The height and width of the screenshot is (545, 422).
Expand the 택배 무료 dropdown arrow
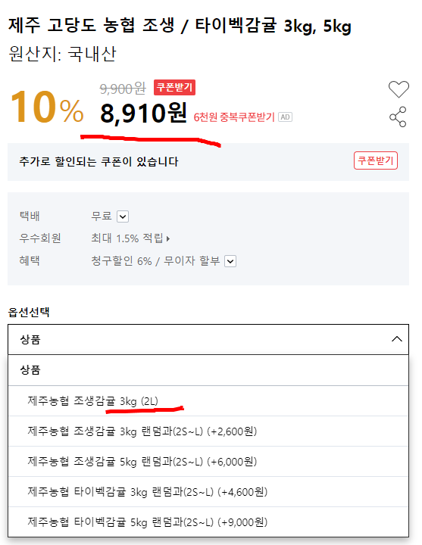click(123, 216)
